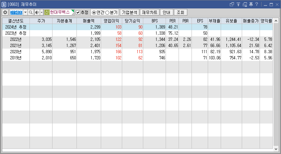
Task: Click the 안내 button
Action: (167, 12)
